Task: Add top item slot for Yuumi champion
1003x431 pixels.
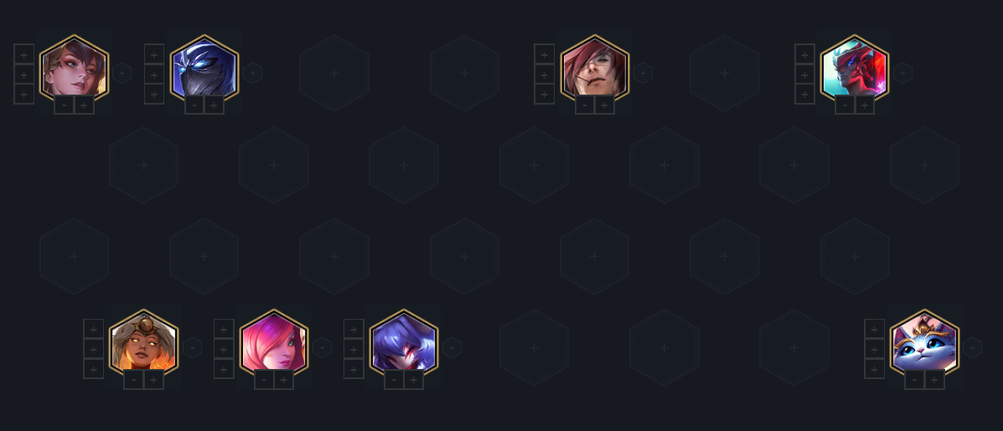Action: pyautogui.click(x=875, y=330)
